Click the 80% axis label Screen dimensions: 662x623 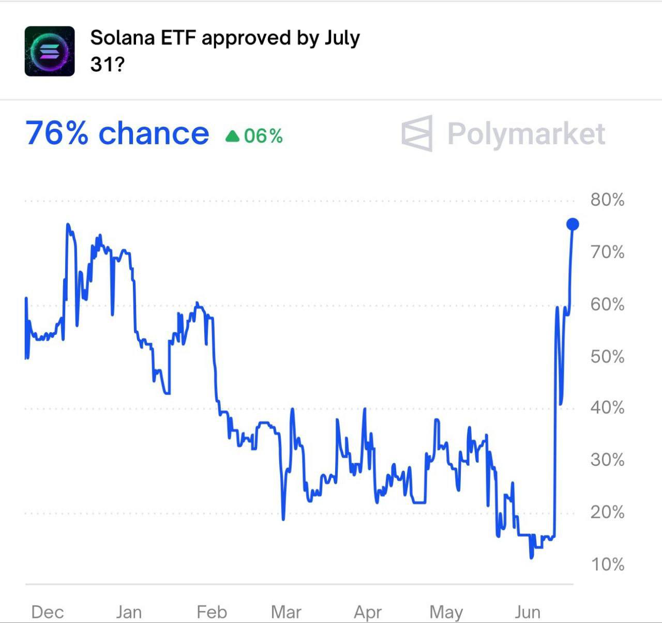(x=608, y=200)
